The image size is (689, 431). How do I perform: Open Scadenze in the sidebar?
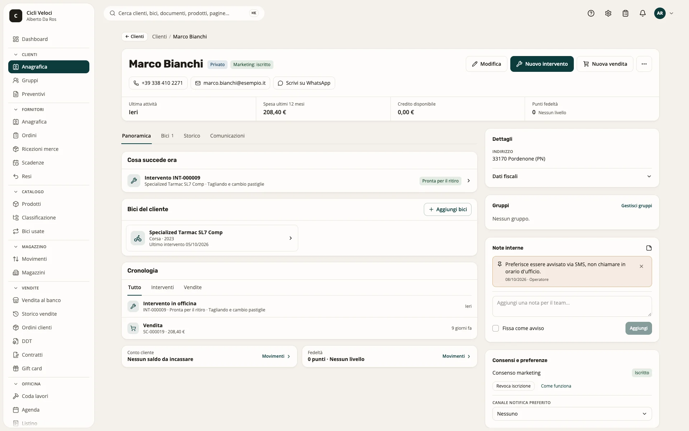49,163
